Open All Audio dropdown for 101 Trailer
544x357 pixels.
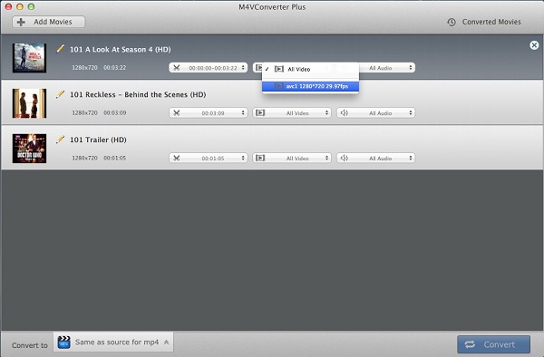[x=375, y=158]
